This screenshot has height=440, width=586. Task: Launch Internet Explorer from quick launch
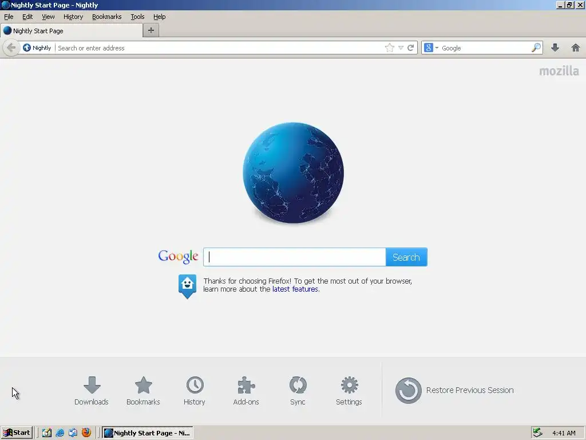(x=60, y=433)
